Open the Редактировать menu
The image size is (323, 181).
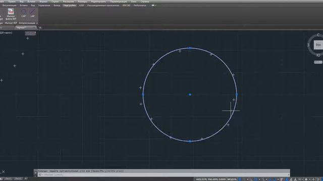(98, 2)
